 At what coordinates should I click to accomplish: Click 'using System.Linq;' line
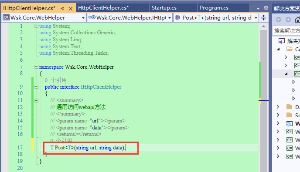click(x=61, y=40)
